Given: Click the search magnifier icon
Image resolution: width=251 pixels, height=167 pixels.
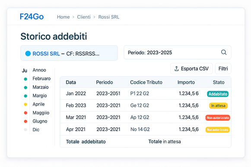Looking at the screenshot, I should (x=224, y=52).
